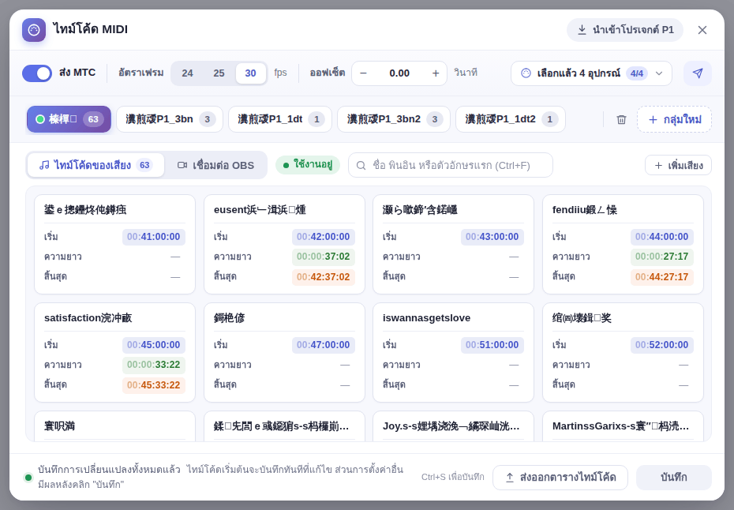Click end timecode 00:45:33:22
Image resolution: width=734 pixels, height=510 pixels.
pyautogui.click(x=154, y=385)
